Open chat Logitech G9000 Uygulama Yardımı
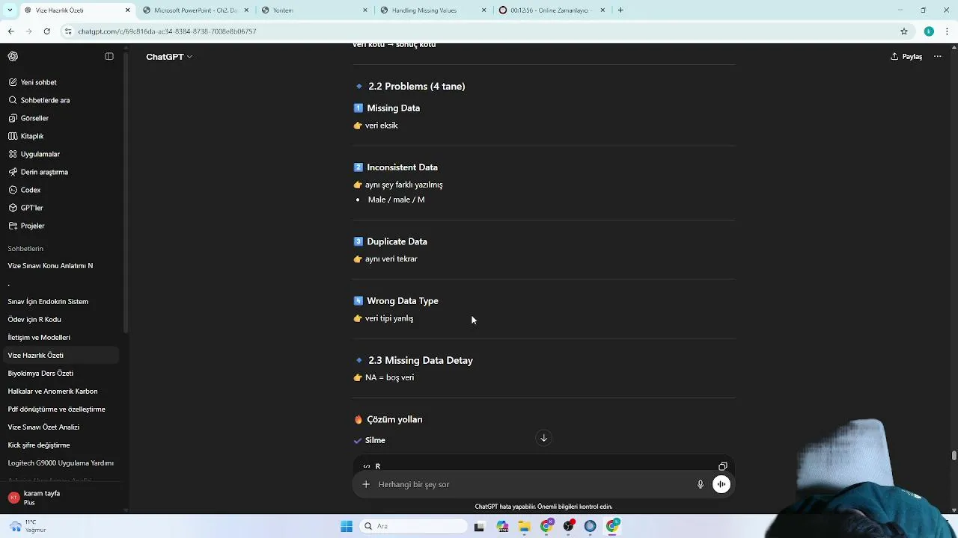 pos(60,463)
